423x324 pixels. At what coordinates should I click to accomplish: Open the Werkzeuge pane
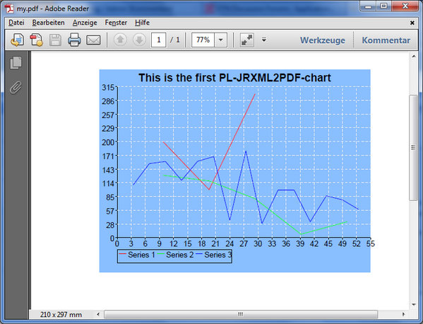323,40
